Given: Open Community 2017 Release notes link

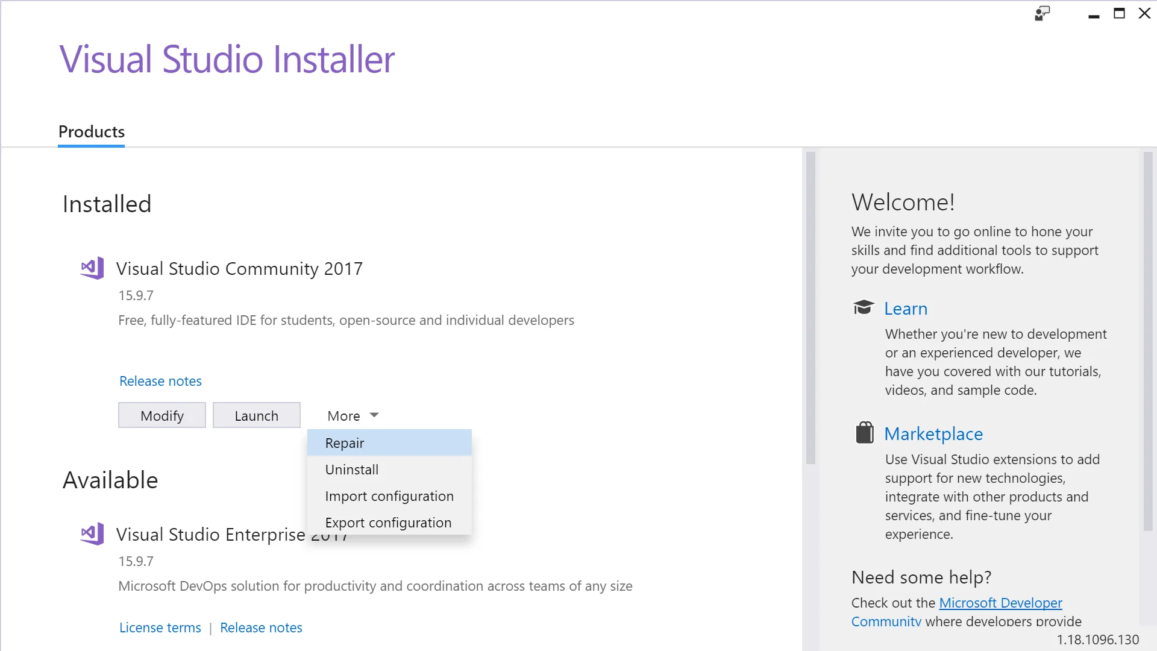Looking at the screenshot, I should coord(160,381).
